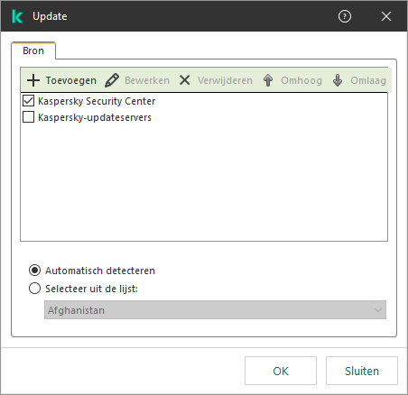
Task: Click the dropdown chevron arrow
Action: click(x=378, y=310)
